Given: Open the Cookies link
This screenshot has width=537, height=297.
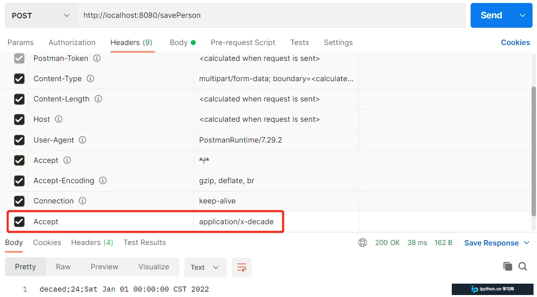Looking at the screenshot, I should (x=515, y=43).
